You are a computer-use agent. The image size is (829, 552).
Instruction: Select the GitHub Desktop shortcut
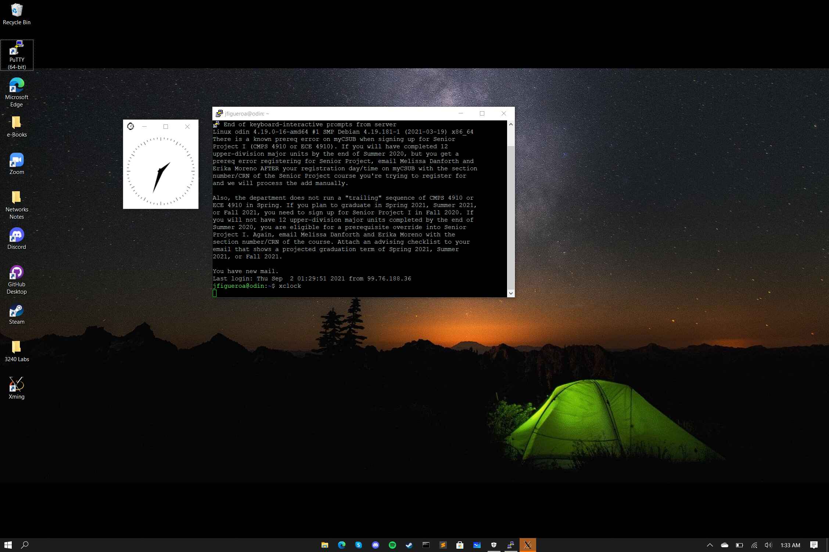[17, 280]
